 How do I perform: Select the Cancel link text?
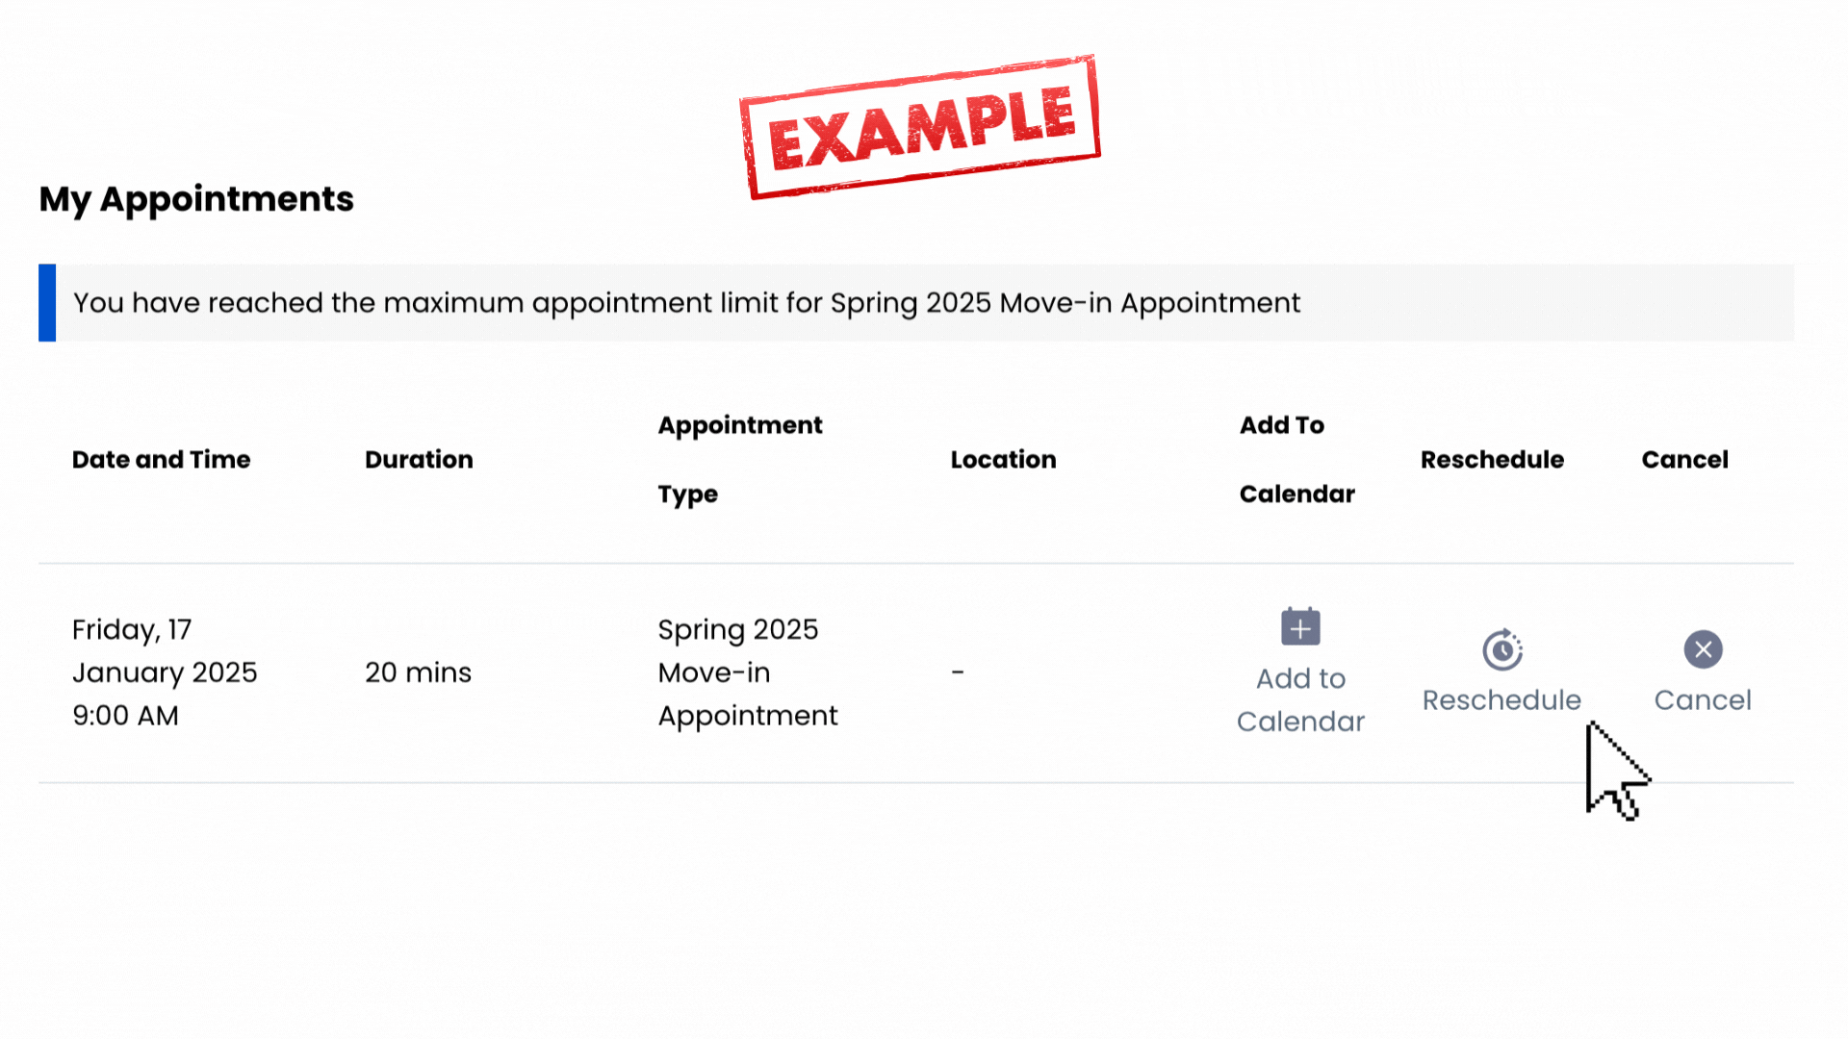coord(1703,700)
